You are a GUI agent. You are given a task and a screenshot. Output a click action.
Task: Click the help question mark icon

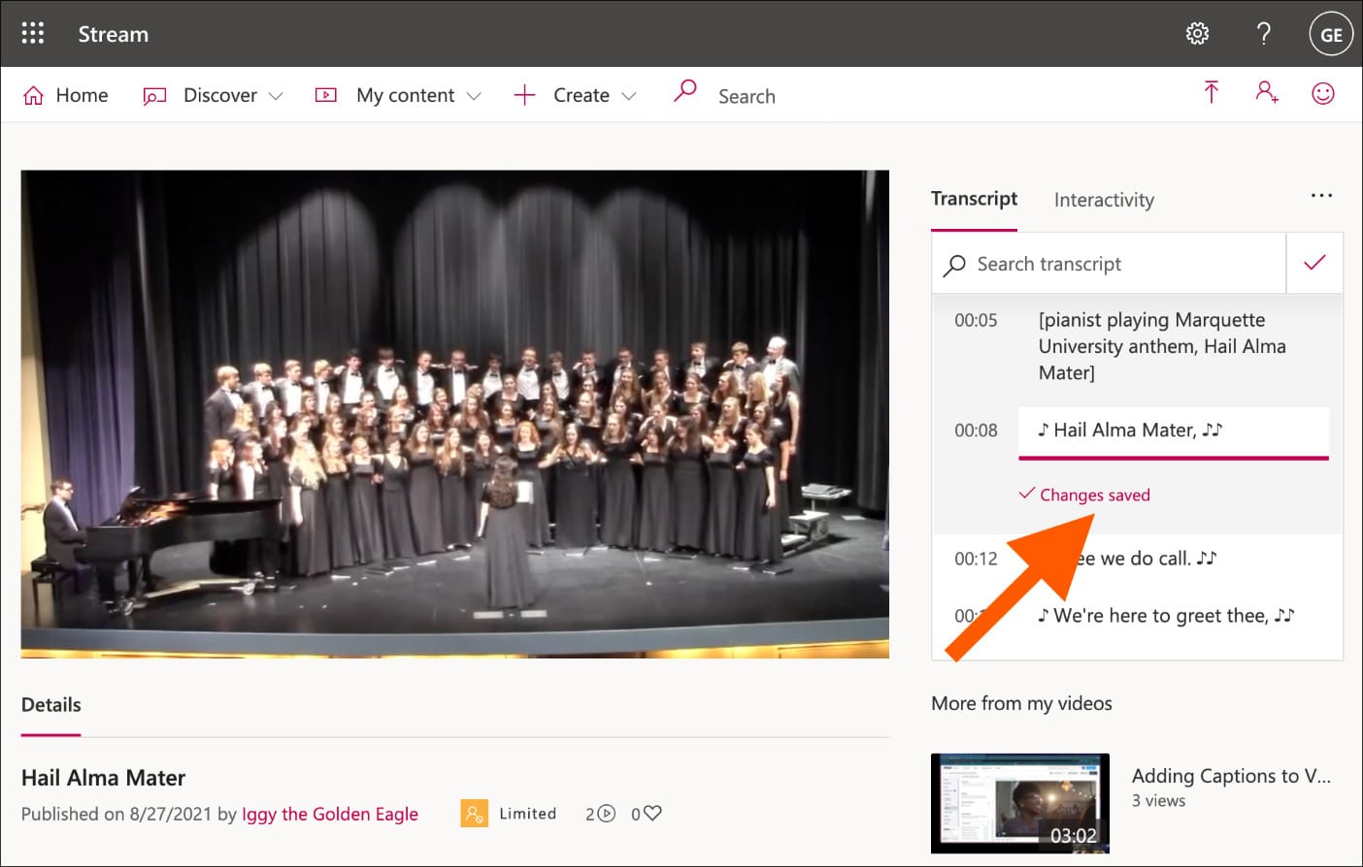point(1263,34)
